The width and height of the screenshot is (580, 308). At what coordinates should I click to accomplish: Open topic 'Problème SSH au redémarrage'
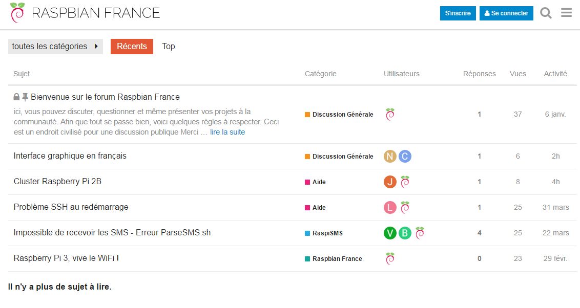pyautogui.click(x=71, y=207)
